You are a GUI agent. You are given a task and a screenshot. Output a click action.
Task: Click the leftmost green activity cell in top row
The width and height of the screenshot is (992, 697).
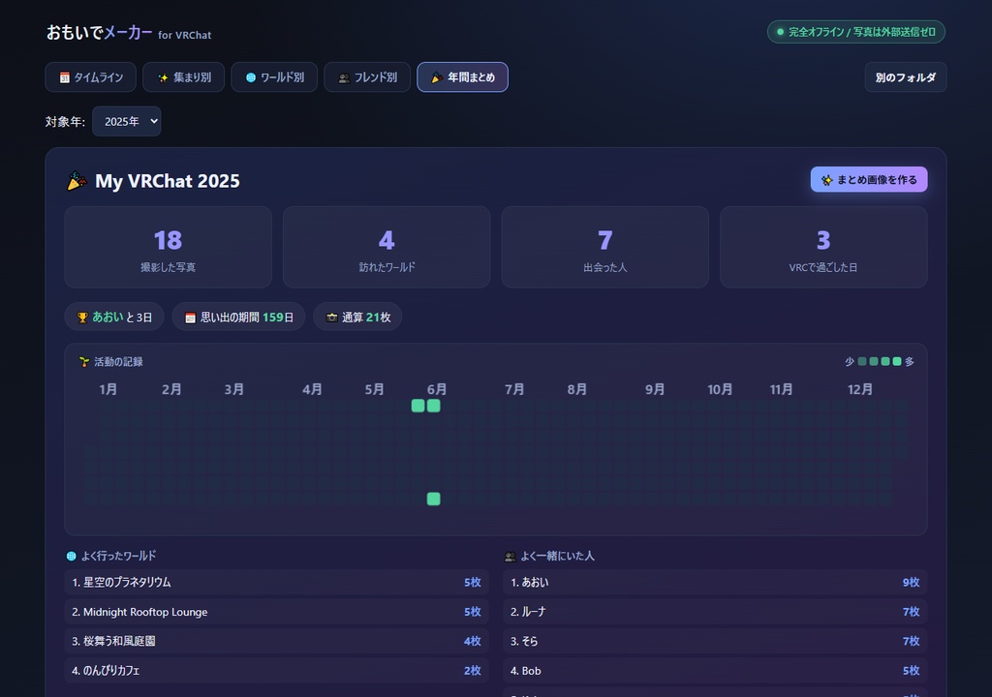[418, 406]
